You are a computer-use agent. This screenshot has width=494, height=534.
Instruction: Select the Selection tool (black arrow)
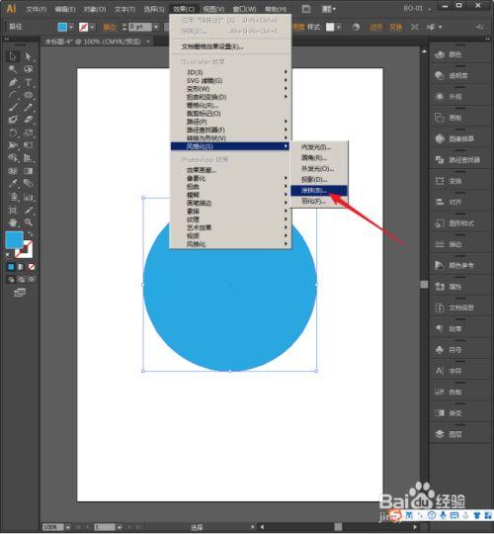click(x=13, y=56)
